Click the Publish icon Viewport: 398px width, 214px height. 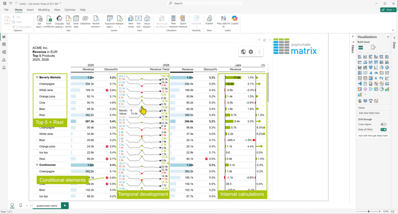coord(209,19)
